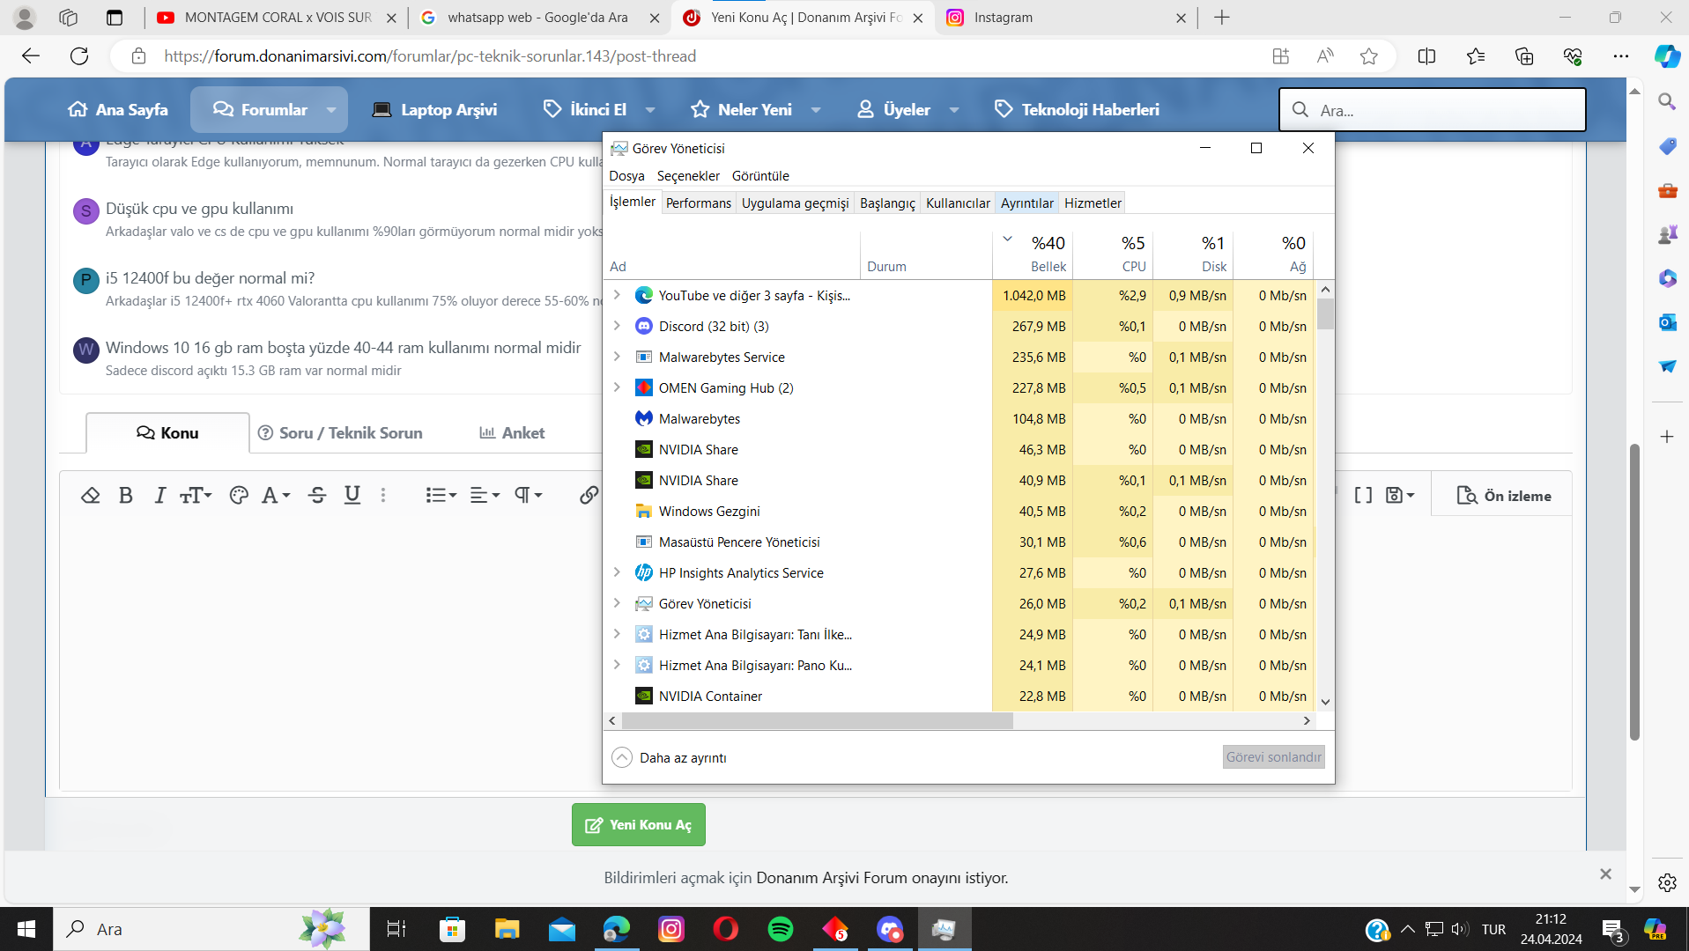1689x951 pixels.
Task: Open a new browser tab
Action: click(x=1221, y=18)
